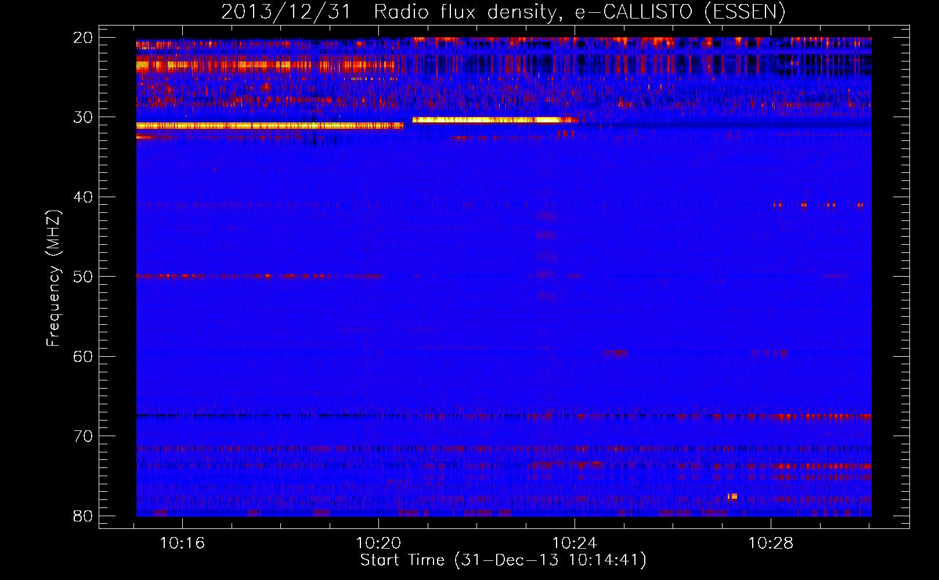Screen dimensions: 939x580
Task: Click the 10:16 time tick label
Action: click(182, 543)
